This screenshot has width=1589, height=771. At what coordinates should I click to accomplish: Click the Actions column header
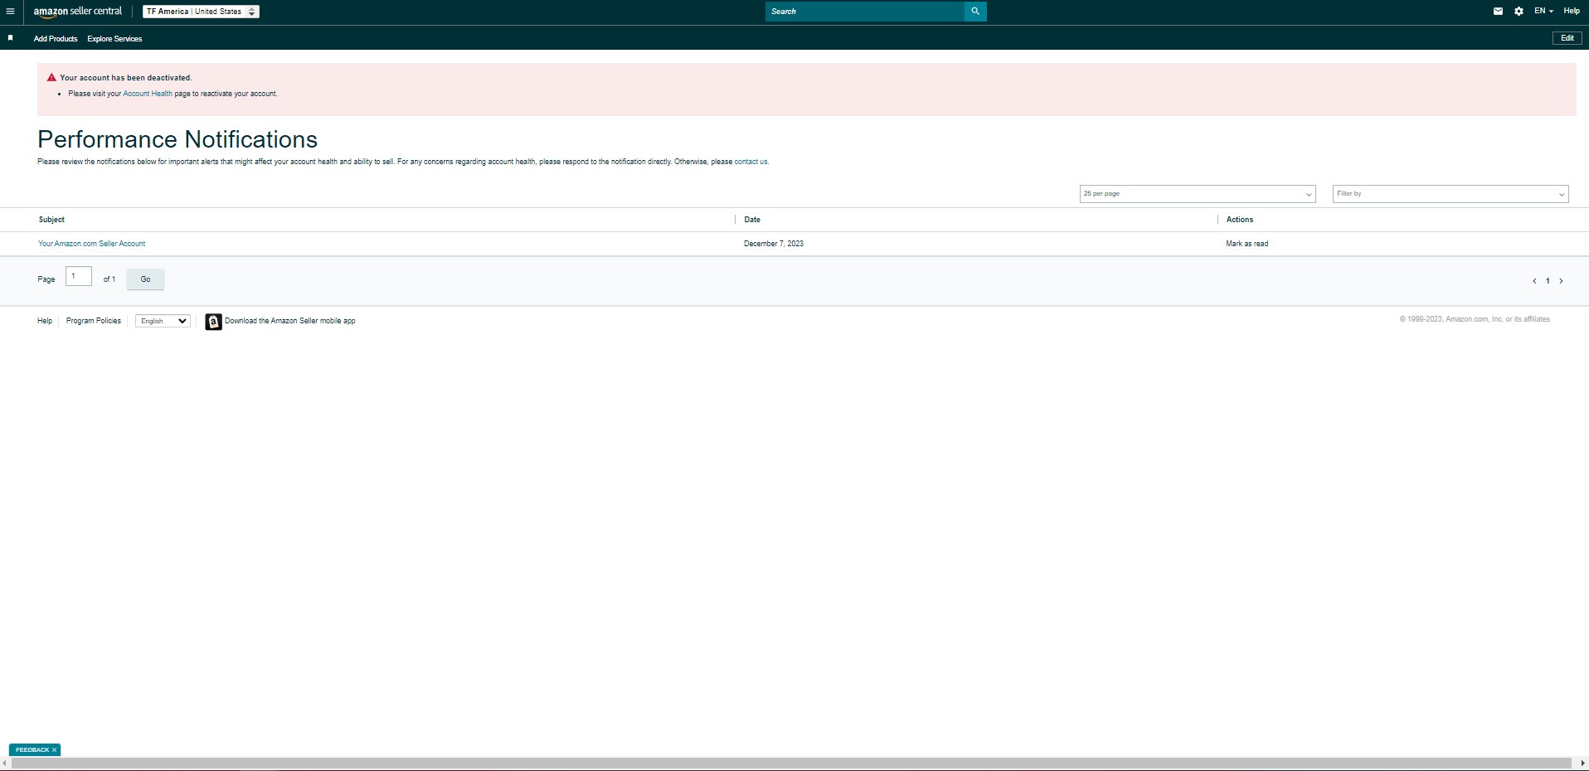tap(1240, 220)
